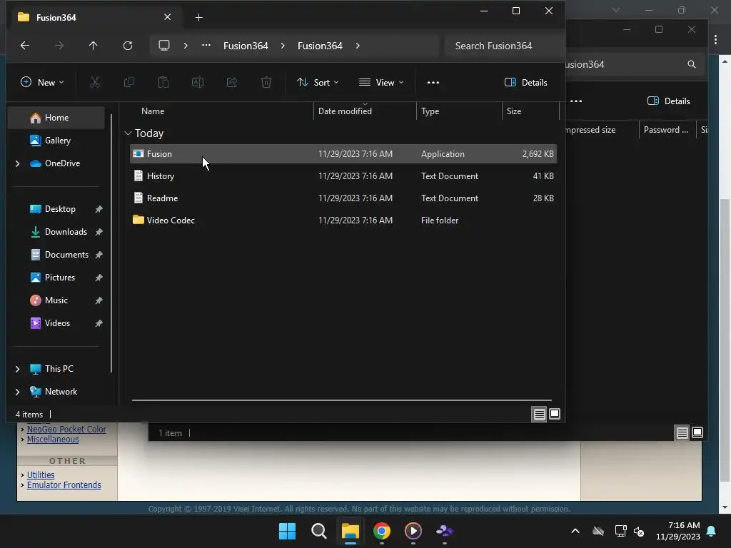Viewport: 731px width, 548px height.
Task: Expand the OneDrive tree node
Action: pyautogui.click(x=17, y=163)
